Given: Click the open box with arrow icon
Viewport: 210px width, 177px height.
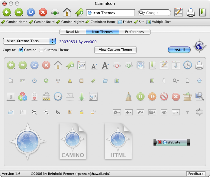Looking at the screenshot, I should pos(188,96).
